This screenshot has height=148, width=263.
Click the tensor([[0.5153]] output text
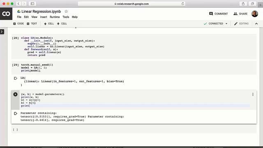coord(53,116)
